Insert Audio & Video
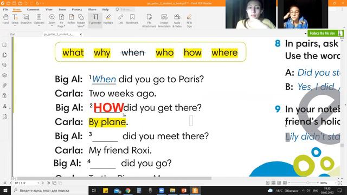The width and height of the screenshot is (347, 195). tap(177, 21)
